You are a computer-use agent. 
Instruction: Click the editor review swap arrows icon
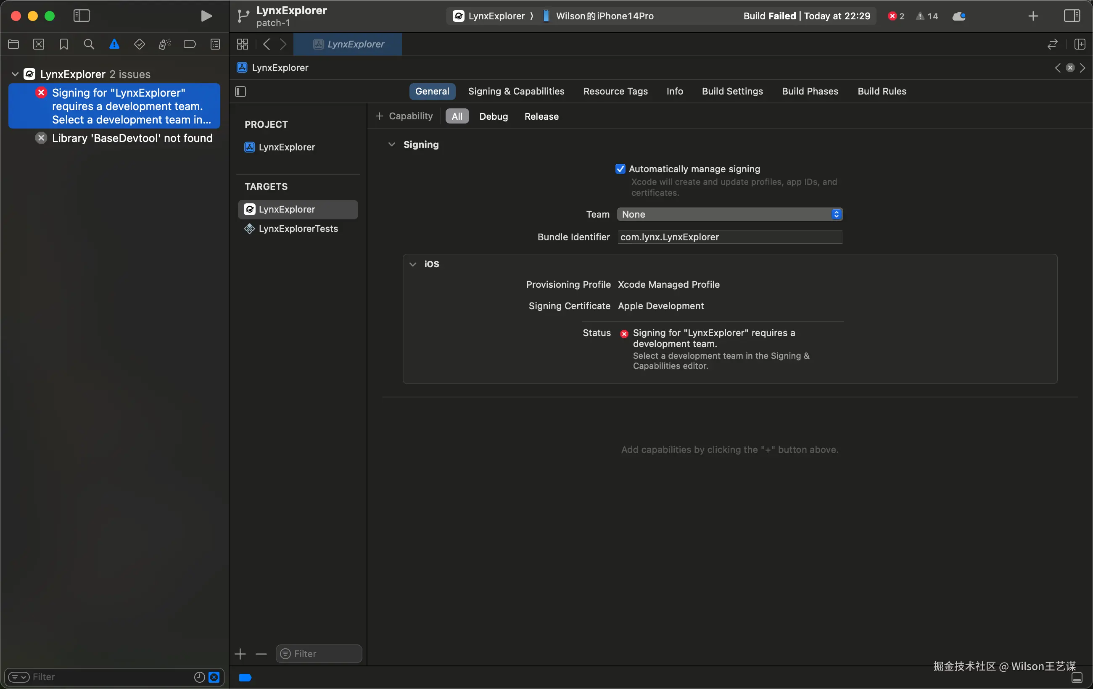(x=1052, y=44)
